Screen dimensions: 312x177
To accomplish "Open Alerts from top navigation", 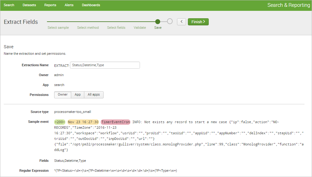I will click(69, 5).
